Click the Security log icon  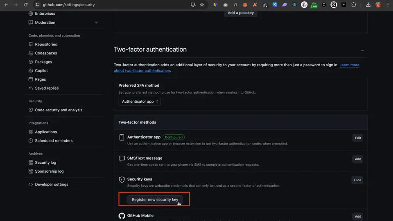click(x=31, y=162)
